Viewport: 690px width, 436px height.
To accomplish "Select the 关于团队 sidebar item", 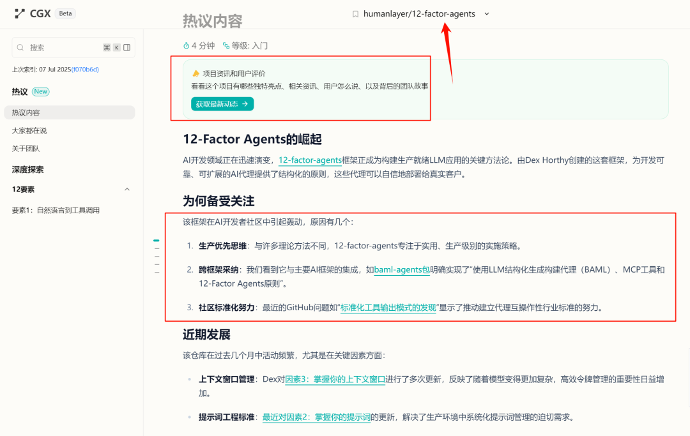I will [x=26, y=149].
